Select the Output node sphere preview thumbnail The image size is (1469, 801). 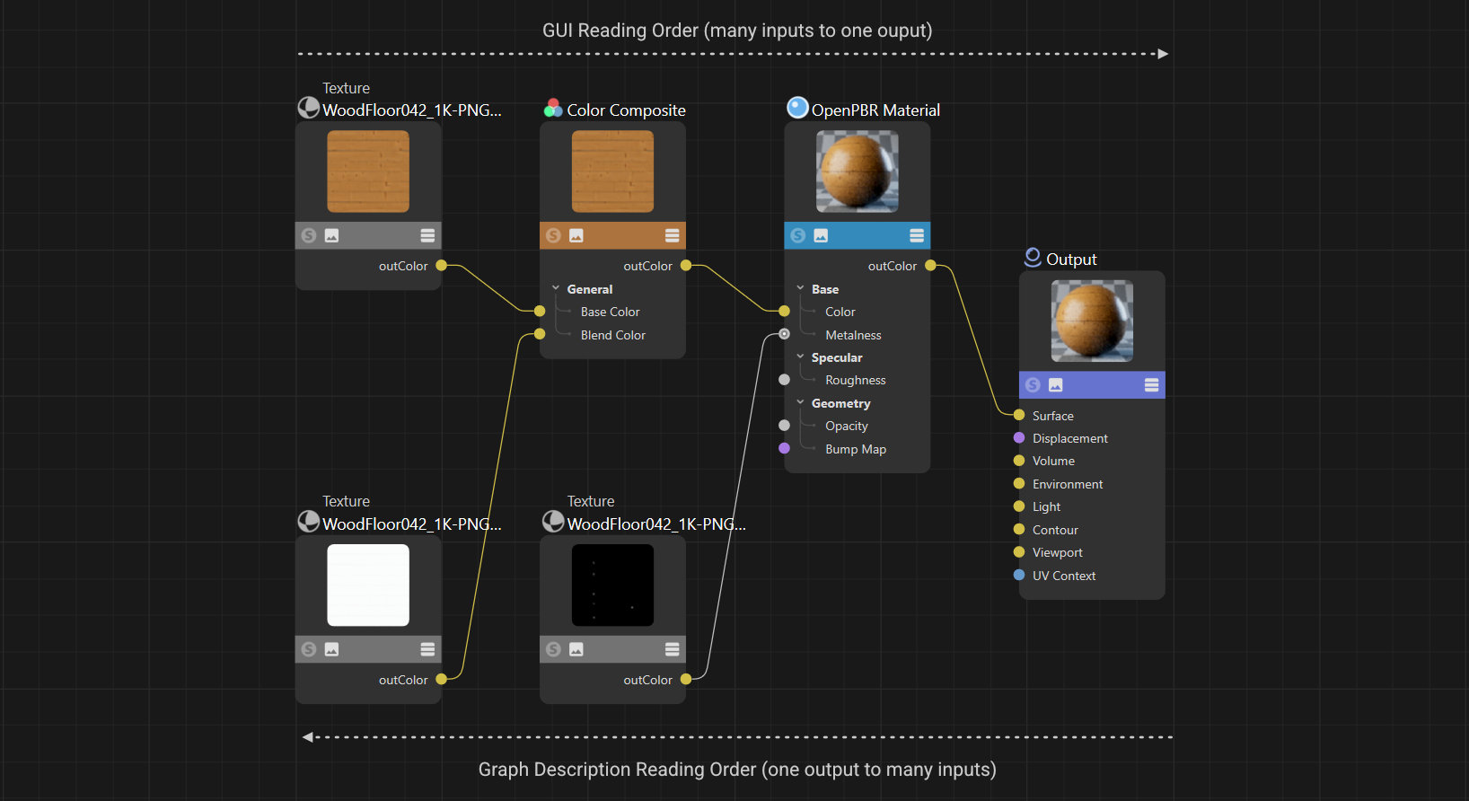coord(1092,321)
